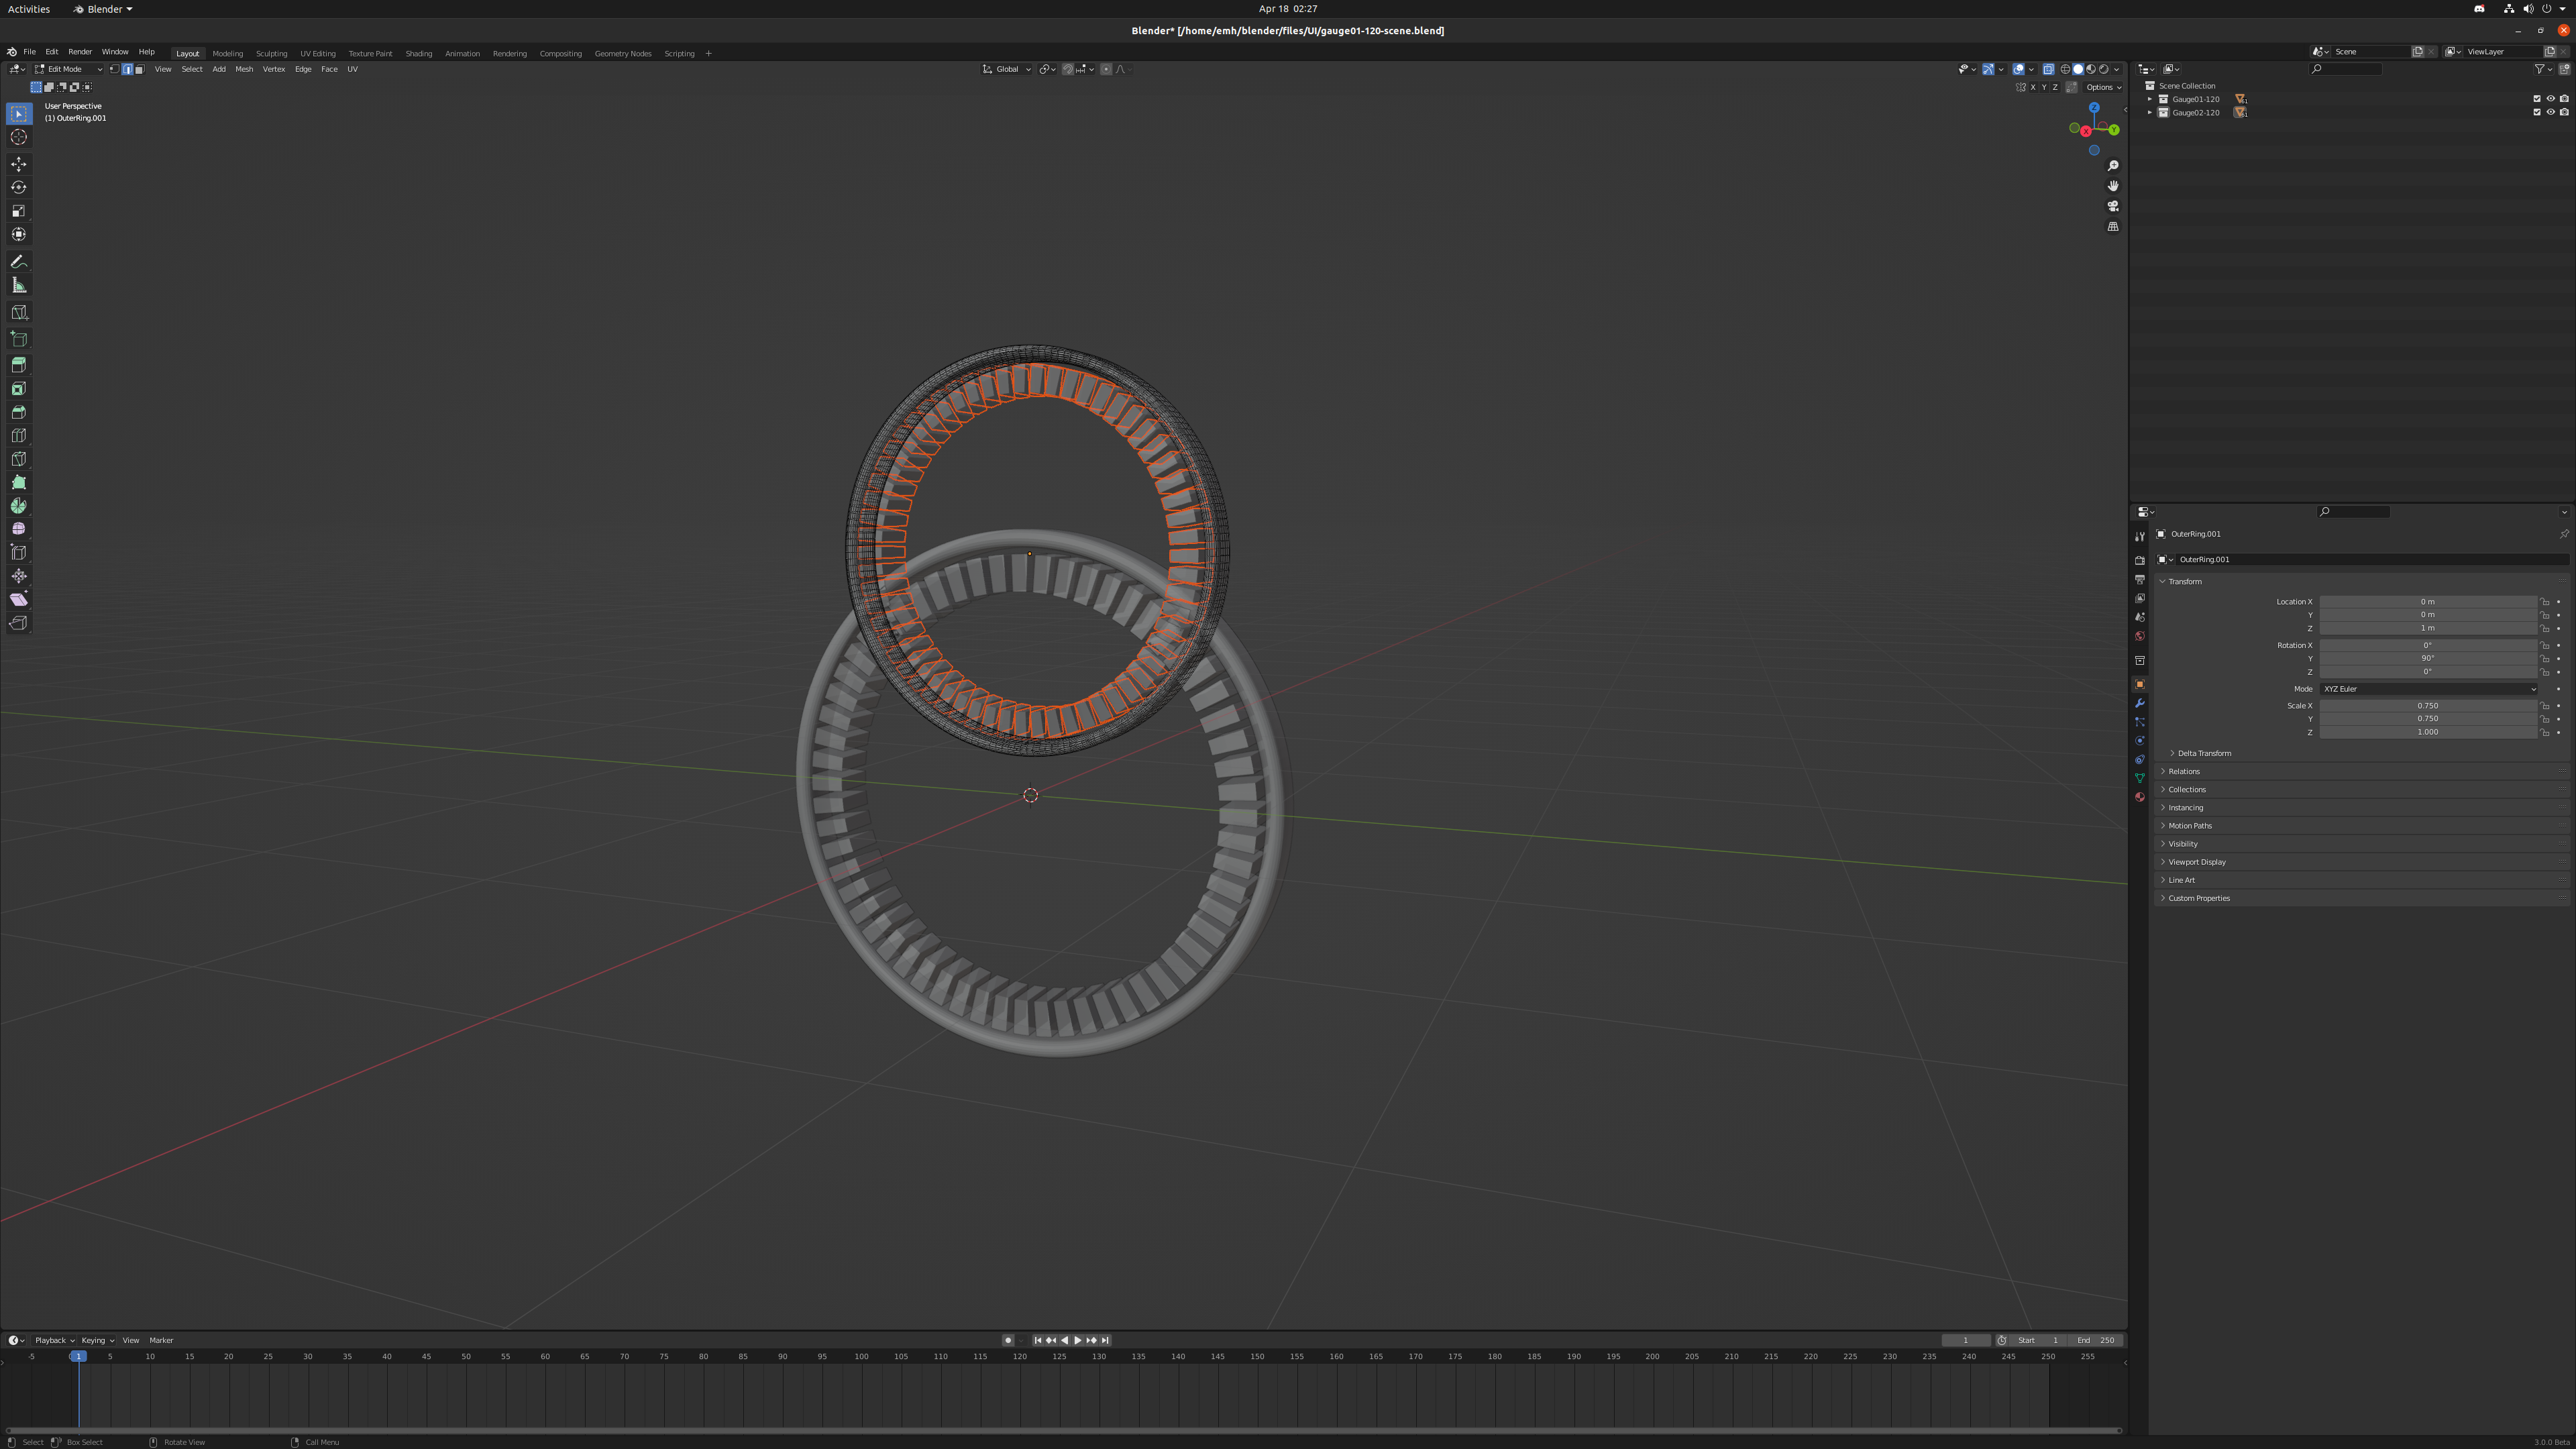
Task: Enable wireframe viewport shading
Action: tap(2065, 69)
